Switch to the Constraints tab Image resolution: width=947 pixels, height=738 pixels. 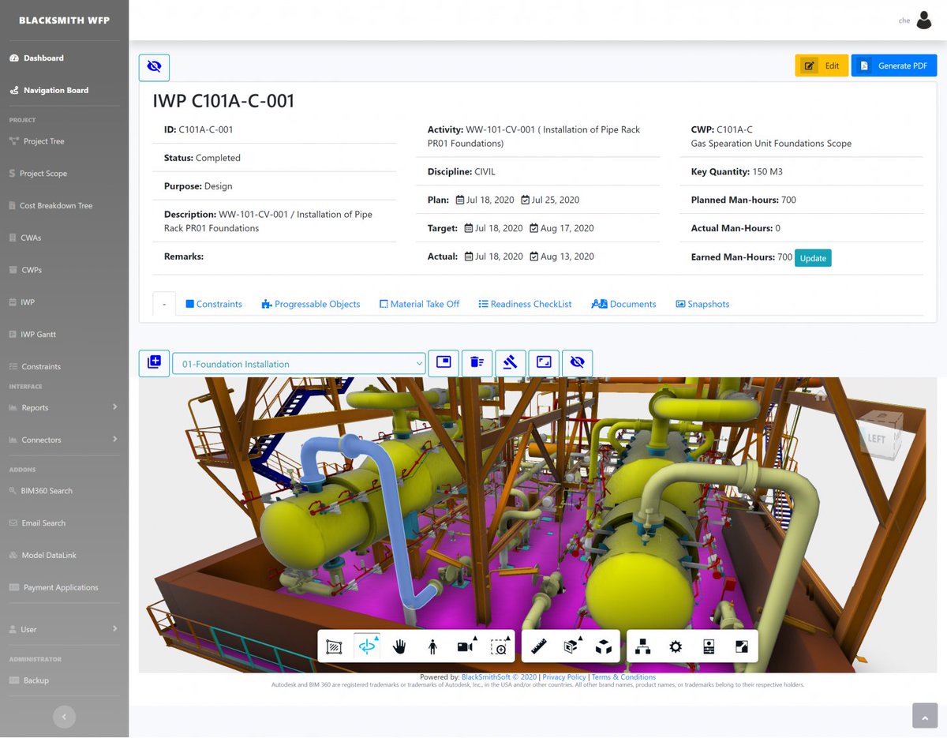[213, 303]
